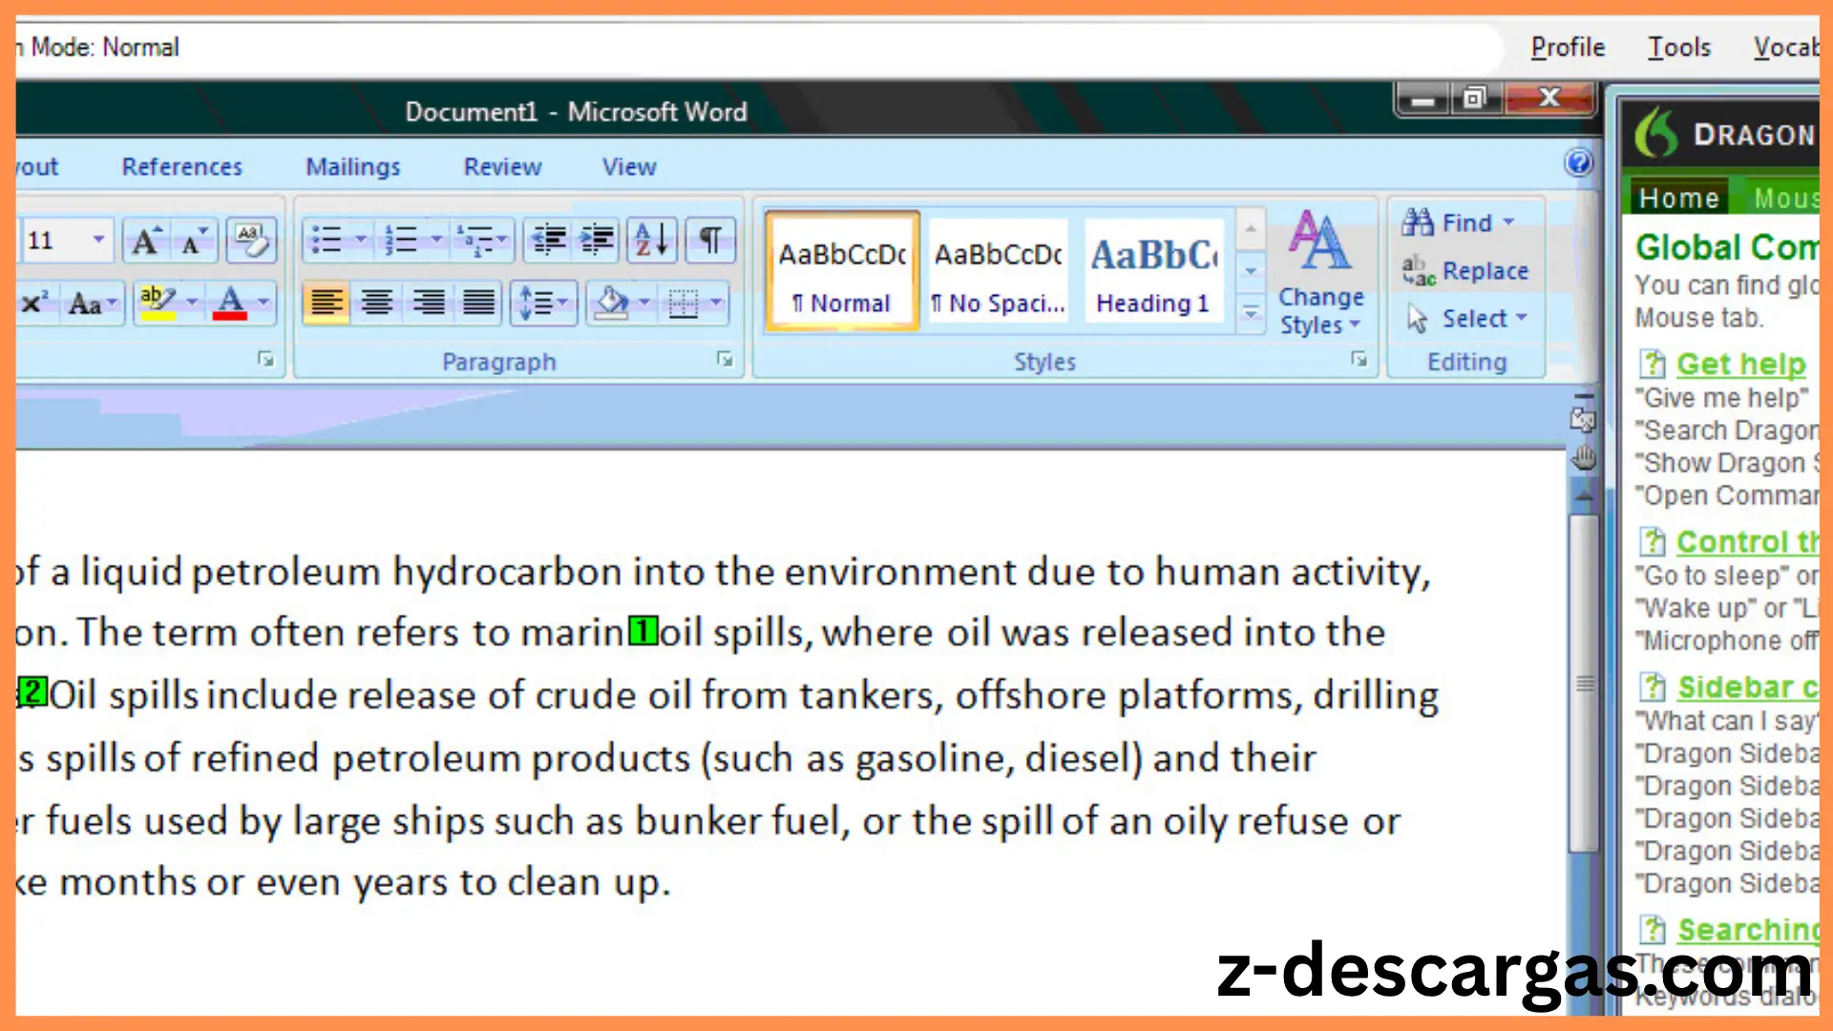Switch to the Review tab
The width and height of the screenshot is (1833, 1031).
click(502, 167)
